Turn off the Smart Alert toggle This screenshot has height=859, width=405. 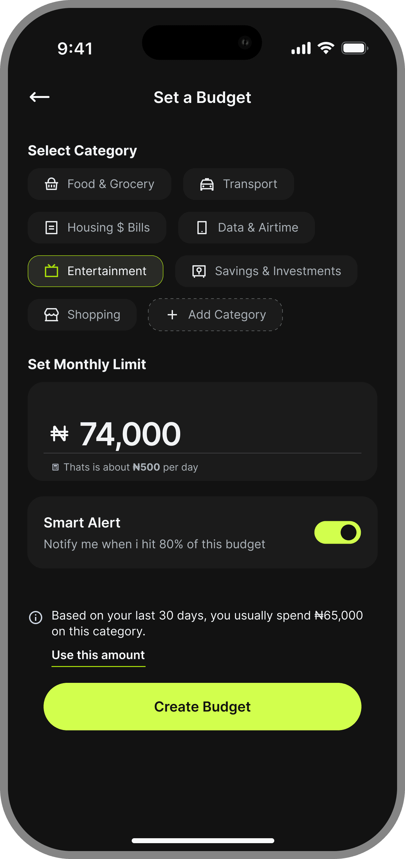click(337, 532)
